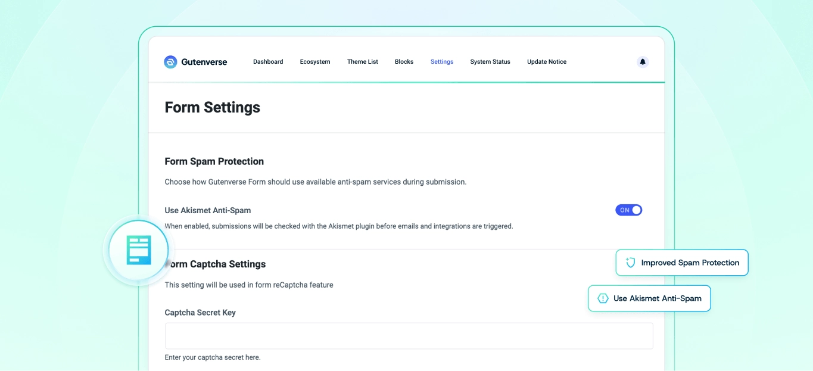Click 'When enabled, submissions will be checked' description

click(339, 226)
